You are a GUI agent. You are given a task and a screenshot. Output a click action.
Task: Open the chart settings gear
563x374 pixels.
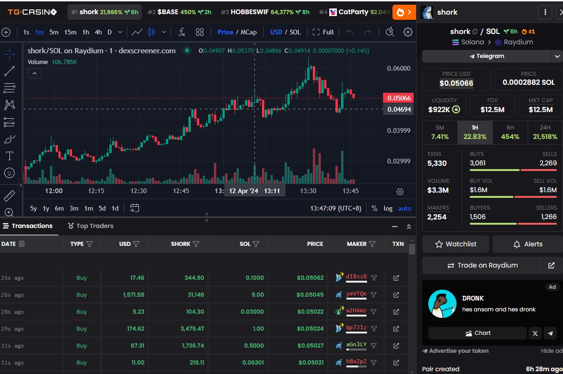point(408,33)
